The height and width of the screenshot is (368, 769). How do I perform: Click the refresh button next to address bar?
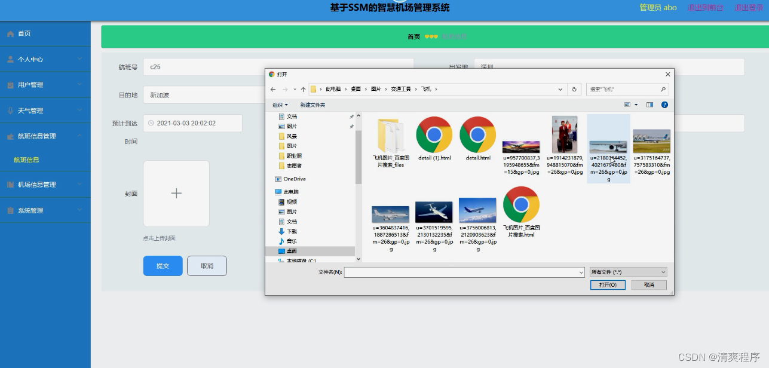click(574, 89)
